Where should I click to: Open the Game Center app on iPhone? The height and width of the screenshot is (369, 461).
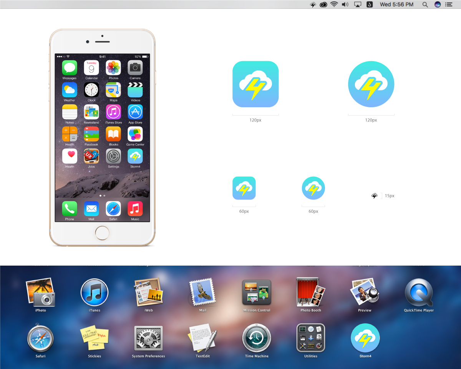click(135, 134)
